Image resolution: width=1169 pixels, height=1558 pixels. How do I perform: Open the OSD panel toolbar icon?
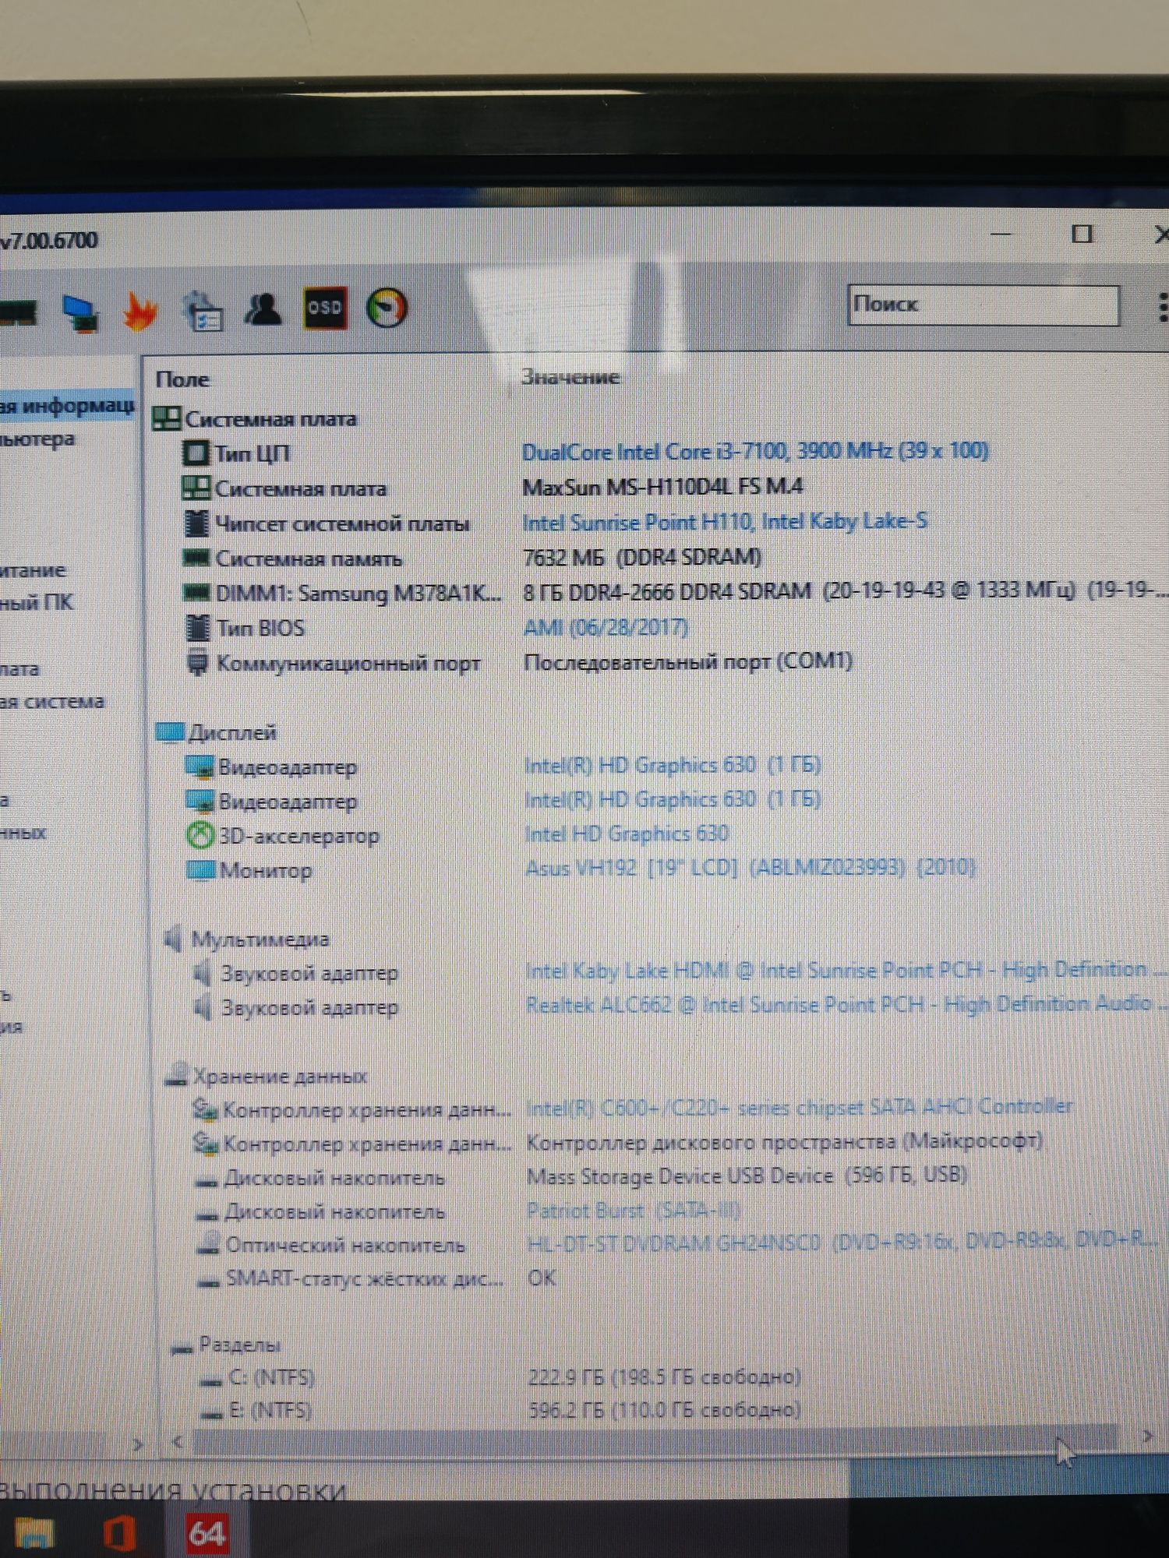pos(325,308)
